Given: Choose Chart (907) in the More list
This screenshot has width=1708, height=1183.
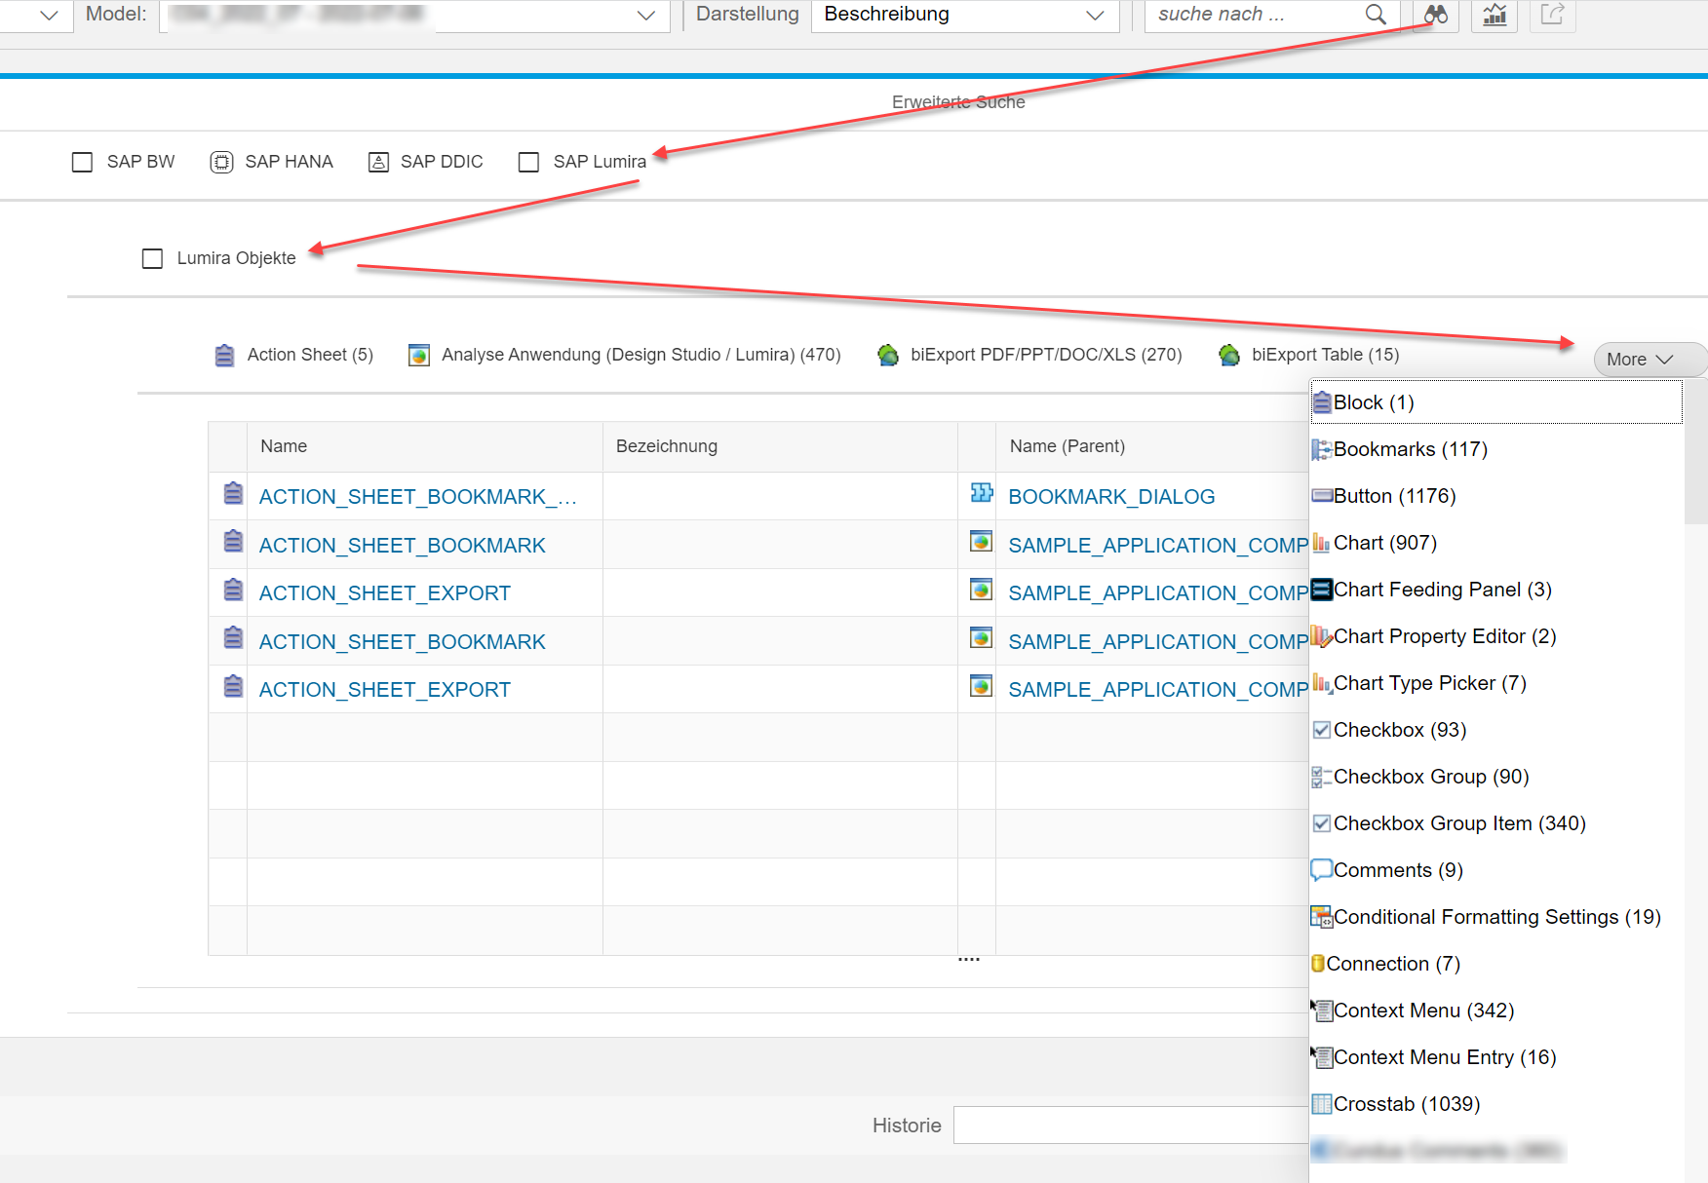Looking at the screenshot, I should (1384, 543).
